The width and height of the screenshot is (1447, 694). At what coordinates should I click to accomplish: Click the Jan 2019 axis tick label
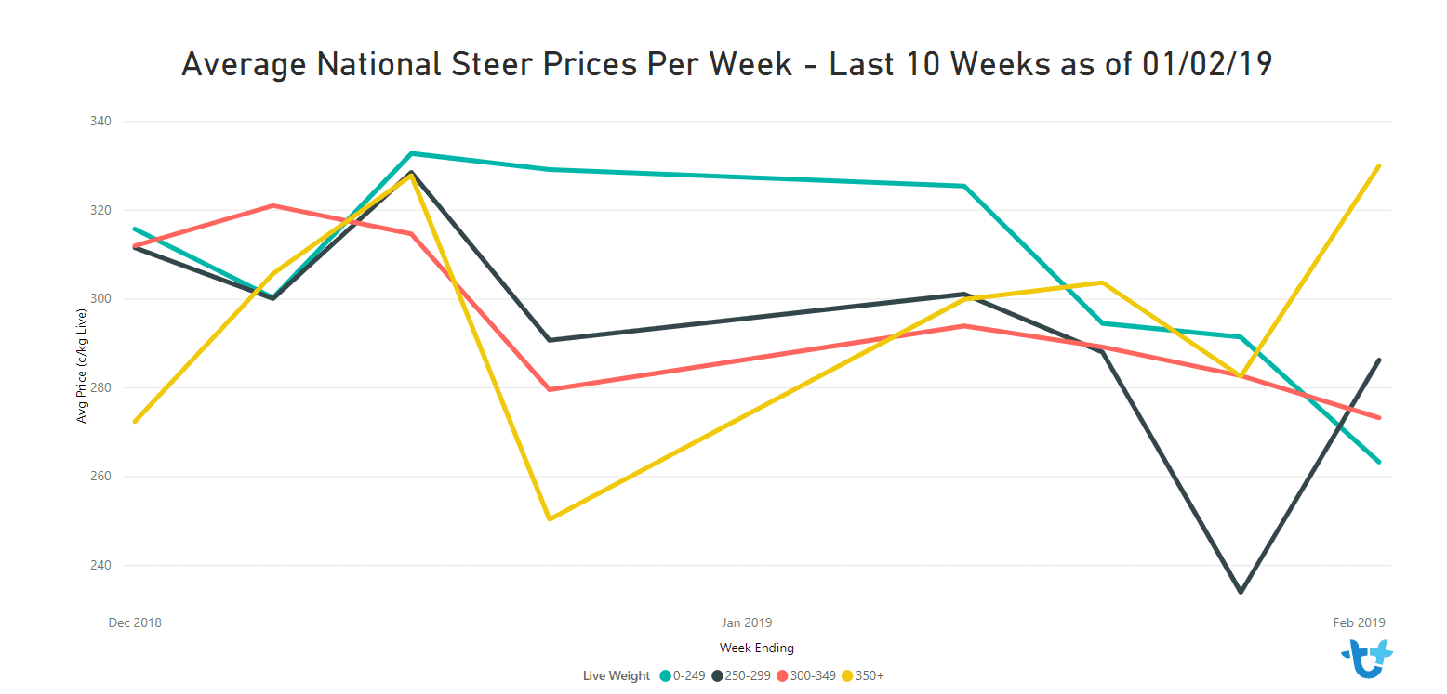click(747, 622)
